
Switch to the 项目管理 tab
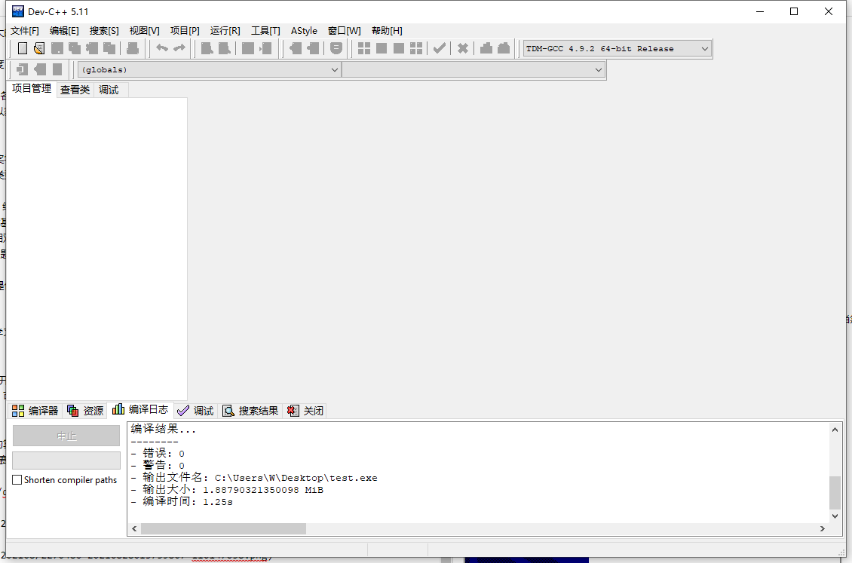click(32, 88)
